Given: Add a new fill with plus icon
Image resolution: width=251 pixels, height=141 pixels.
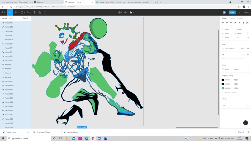Looking at the screenshot, I should [x=248, y=54].
